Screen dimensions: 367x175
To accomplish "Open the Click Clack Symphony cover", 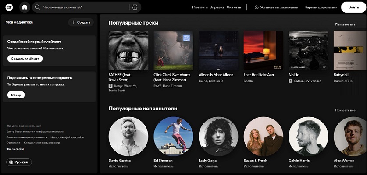I will [174, 51].
